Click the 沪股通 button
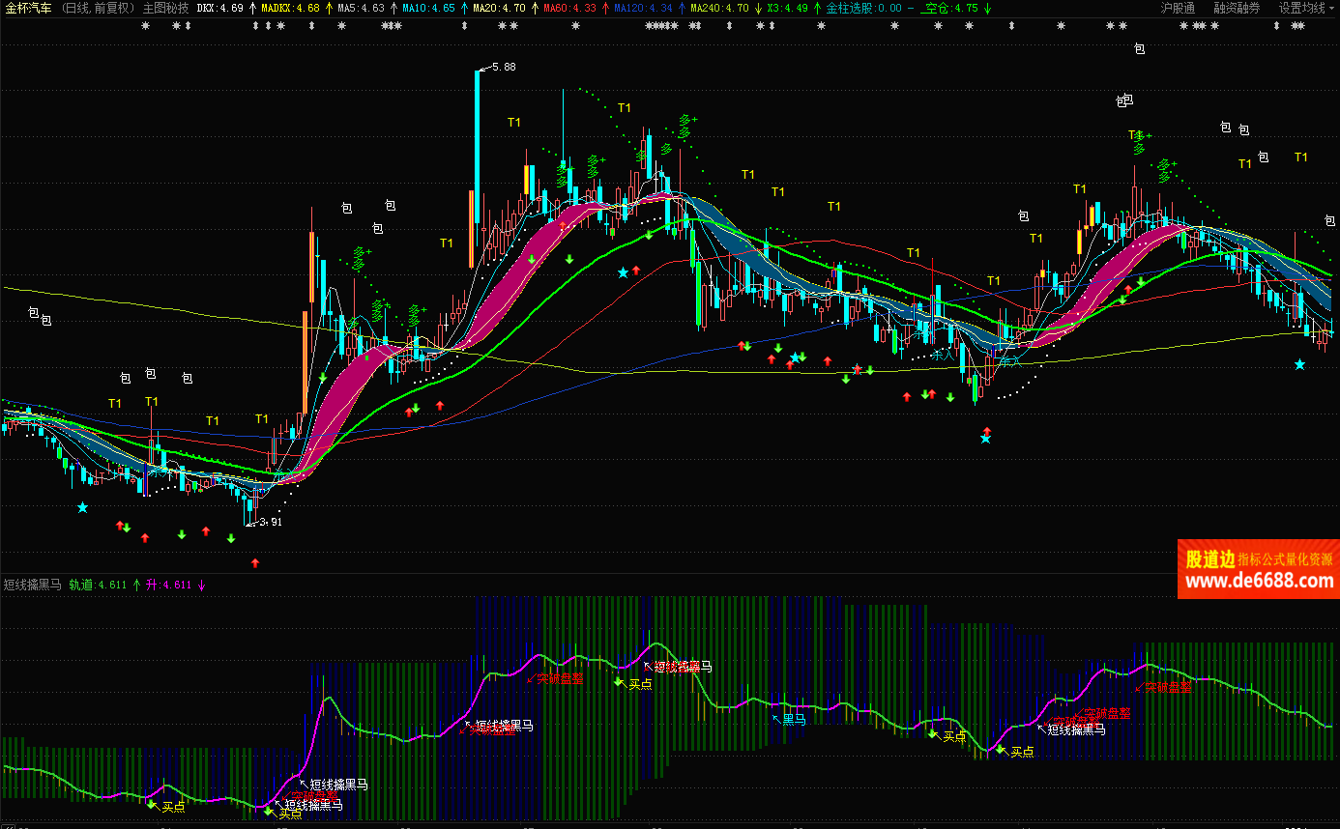1340x829 pixels. [x=1178, y=8]
